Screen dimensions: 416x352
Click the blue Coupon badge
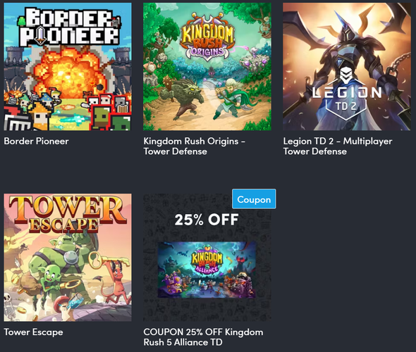(x=254, y=199)
